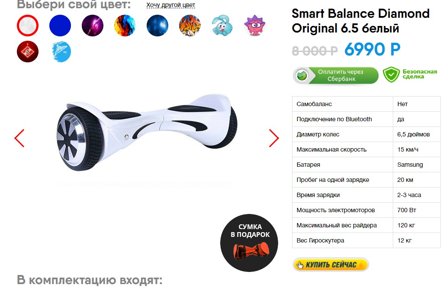Select the purple hedgehog cartoon swatch
The height and width of the screenshot is (288, 446).
(x=254, y=26)
